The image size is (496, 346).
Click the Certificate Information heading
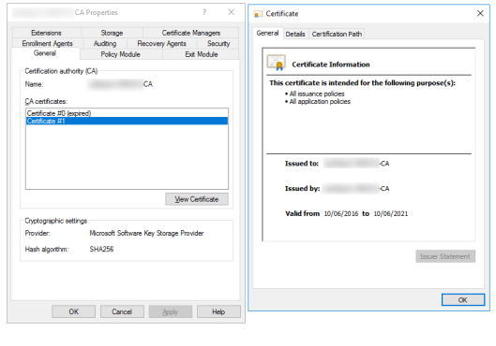[331, 65]
